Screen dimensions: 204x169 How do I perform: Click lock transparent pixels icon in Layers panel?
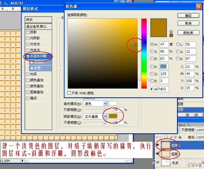click(166, 137)
